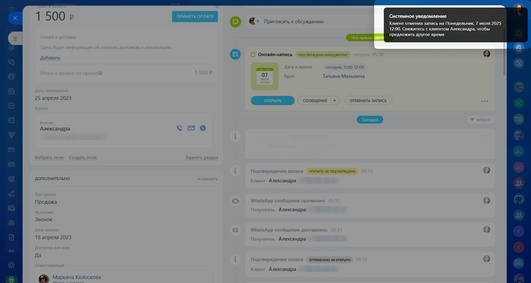The image size is (531, 283).
Task: Click the 1 500 ₽ amount at top
Action: [x=54, y=17]
